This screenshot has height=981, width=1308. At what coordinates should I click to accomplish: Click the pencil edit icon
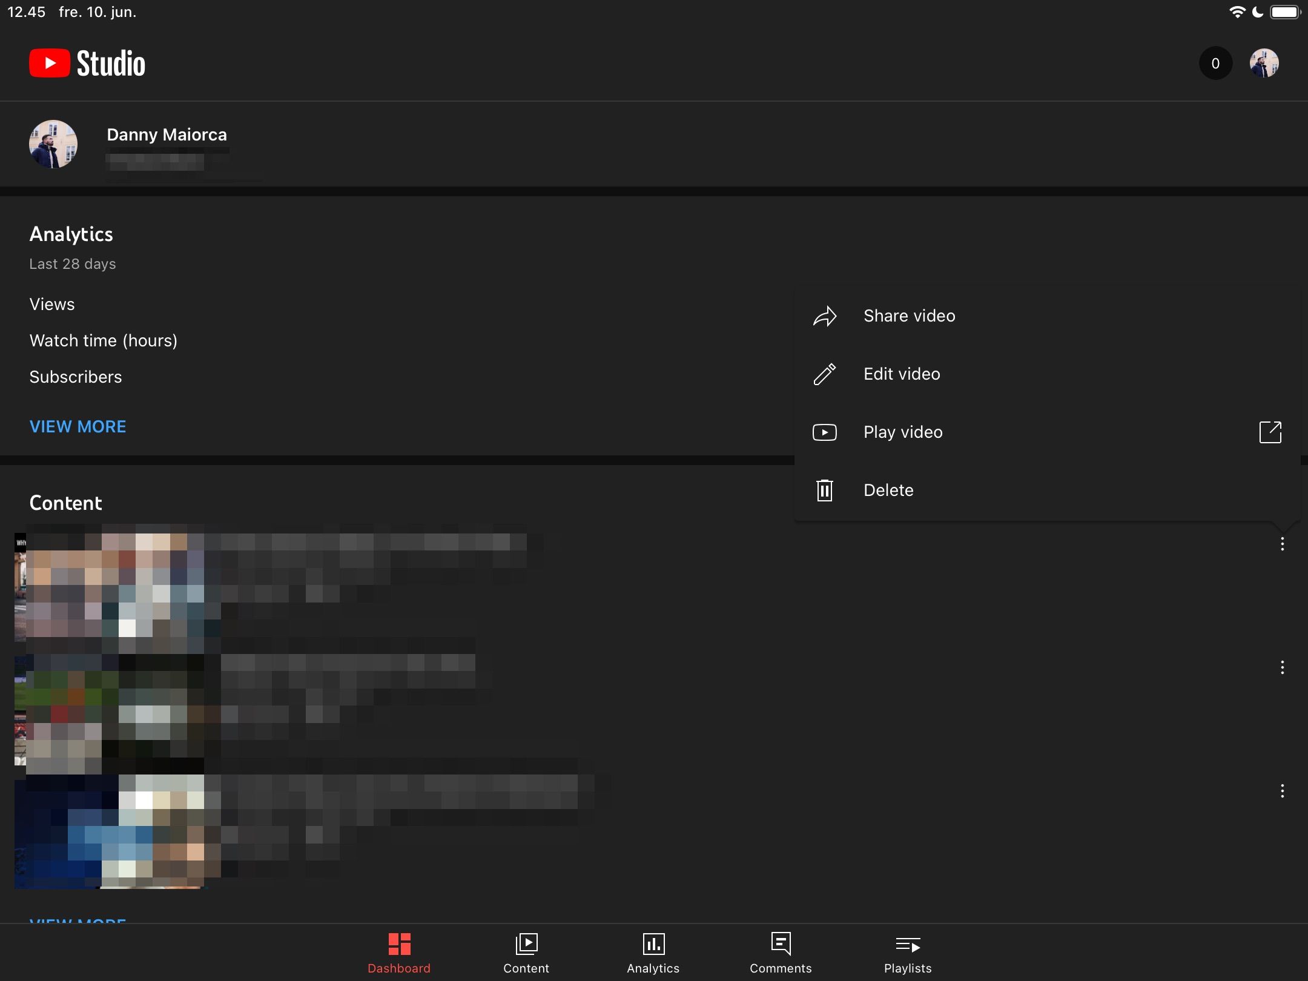click(x=825, y=374)
